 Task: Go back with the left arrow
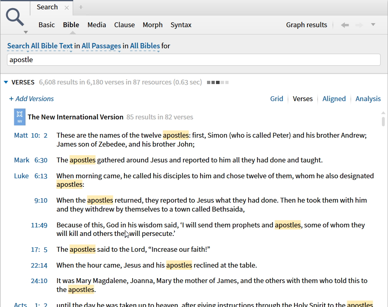(x=345, y=25)
